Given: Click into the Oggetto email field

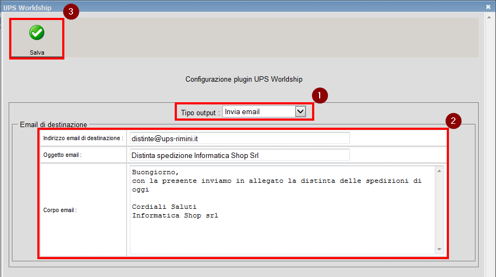Looking at the screenshot, I should (x=240, y=155).
